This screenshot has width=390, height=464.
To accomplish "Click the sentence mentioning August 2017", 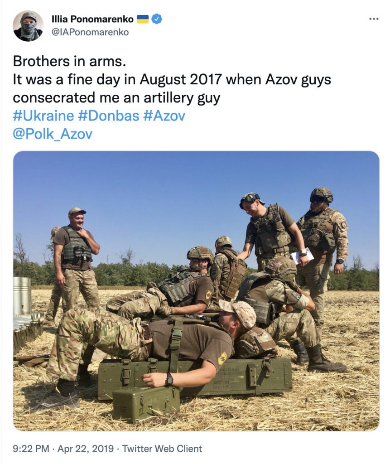I will [x=172, y=79].
